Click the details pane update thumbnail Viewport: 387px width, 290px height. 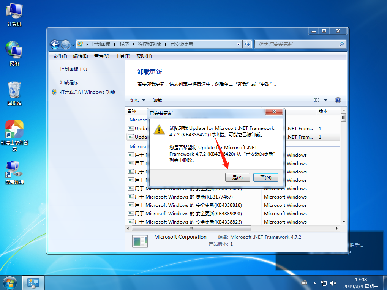click(140, 241)
